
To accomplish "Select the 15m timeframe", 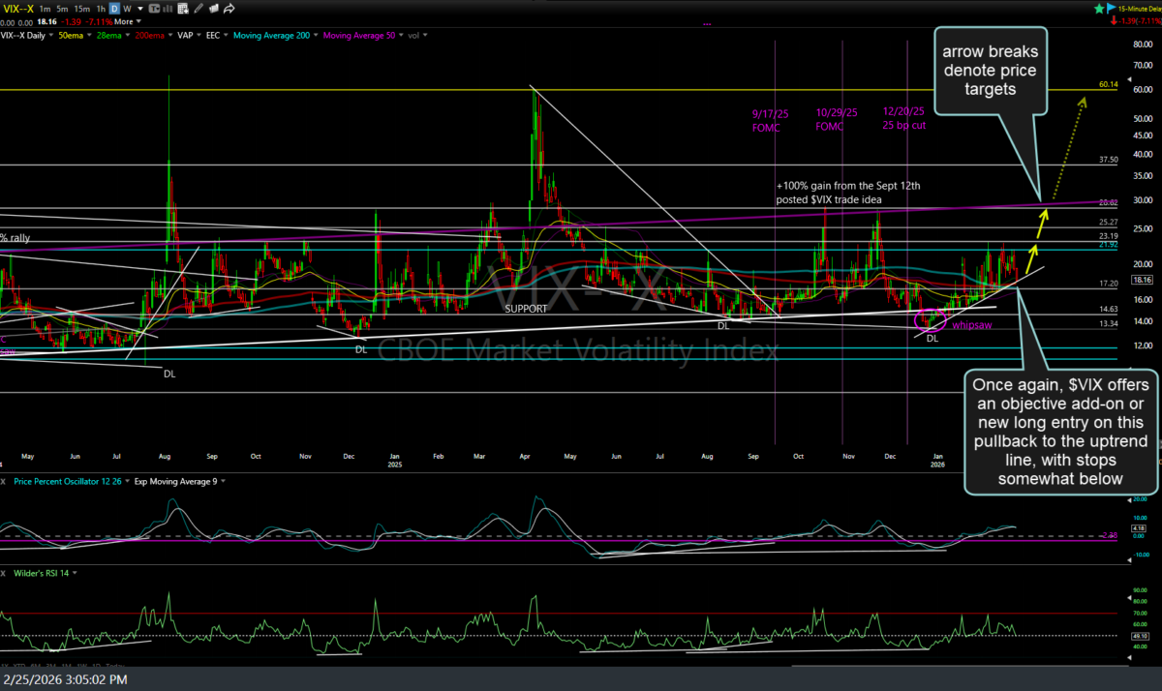I will pos(82,8).
